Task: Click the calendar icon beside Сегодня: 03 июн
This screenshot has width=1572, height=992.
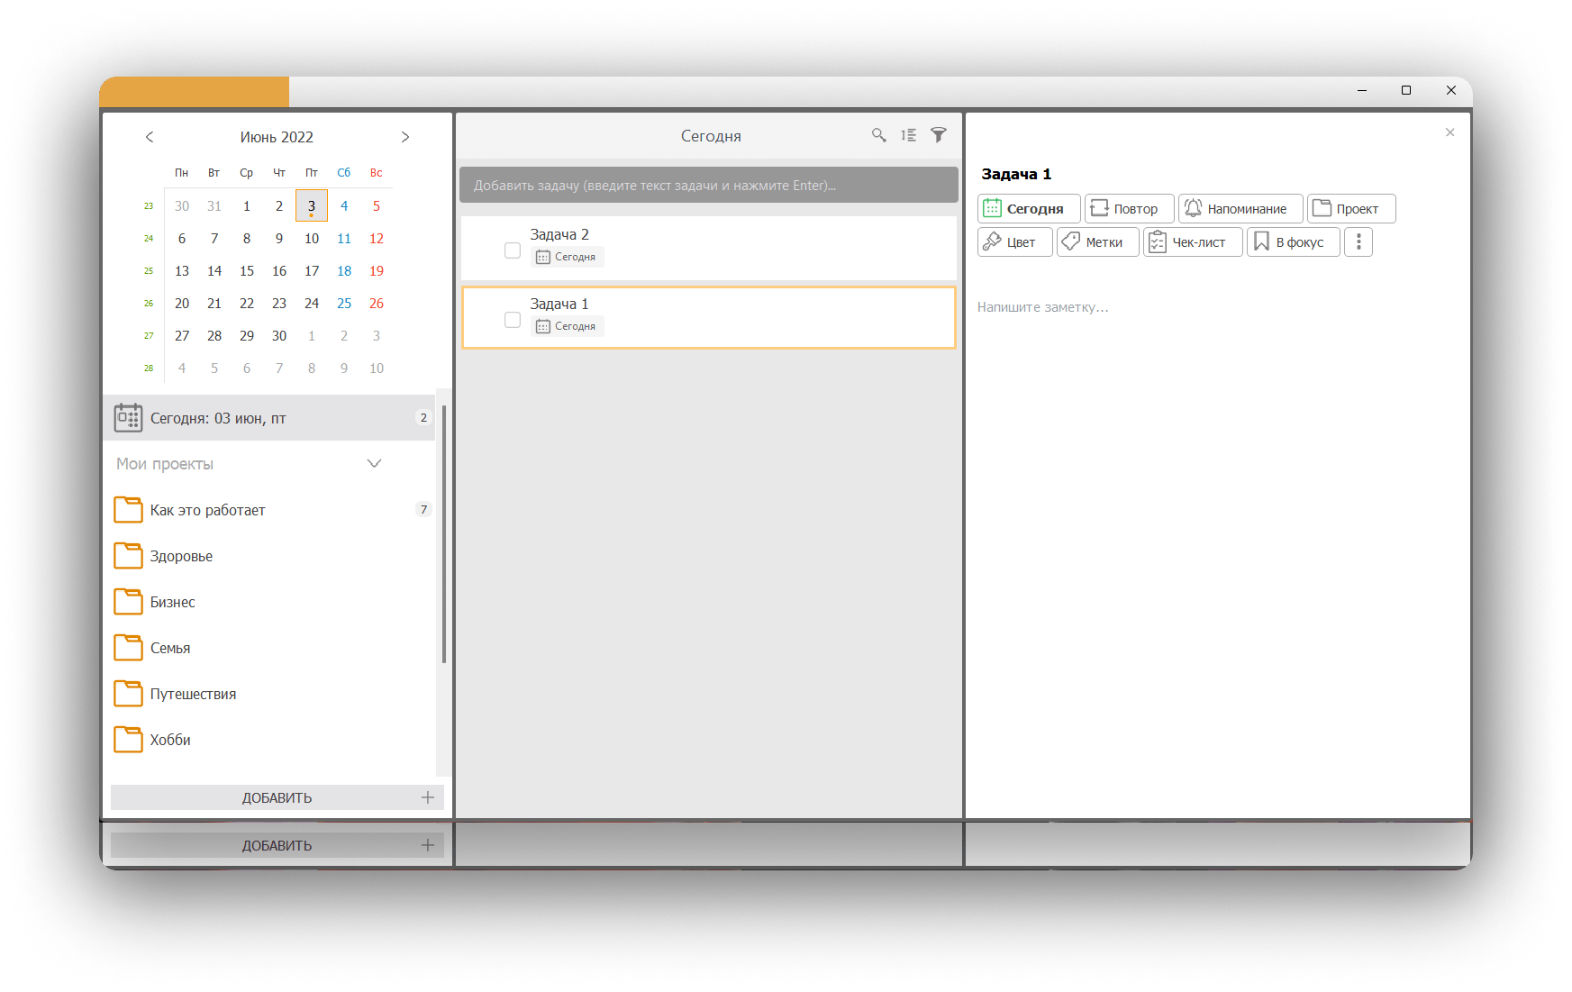Action: (x=128, y=418)
